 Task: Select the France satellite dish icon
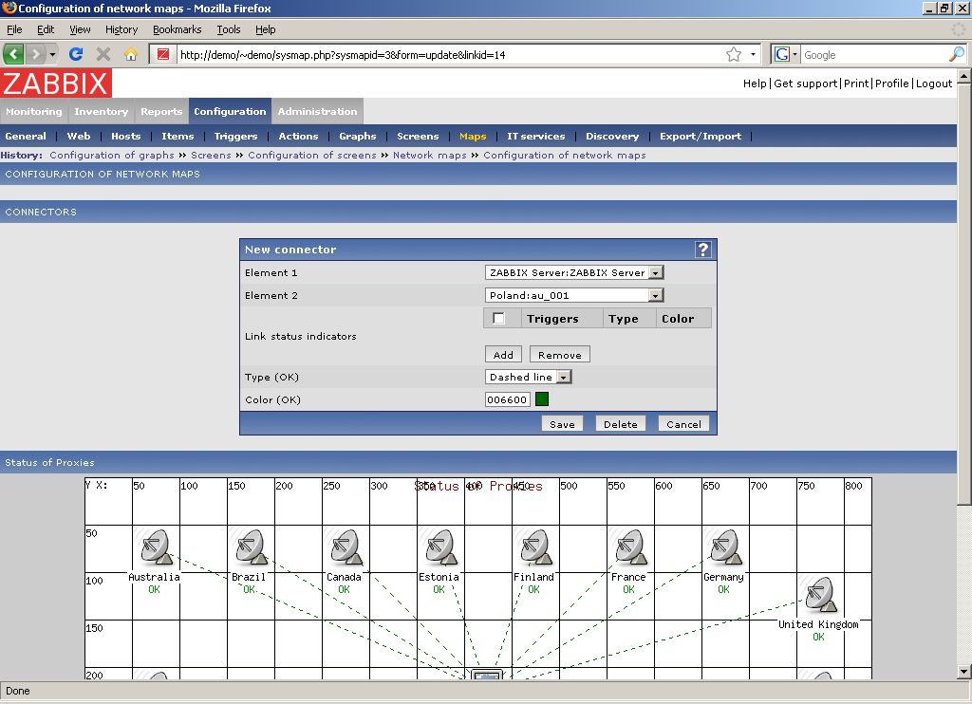pyautogui.click(x=630, y=547)
